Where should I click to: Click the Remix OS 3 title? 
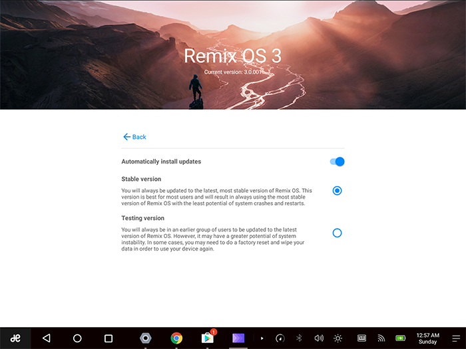coord(233,56)
